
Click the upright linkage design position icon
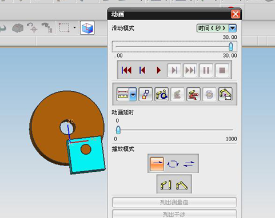(166, 184)
